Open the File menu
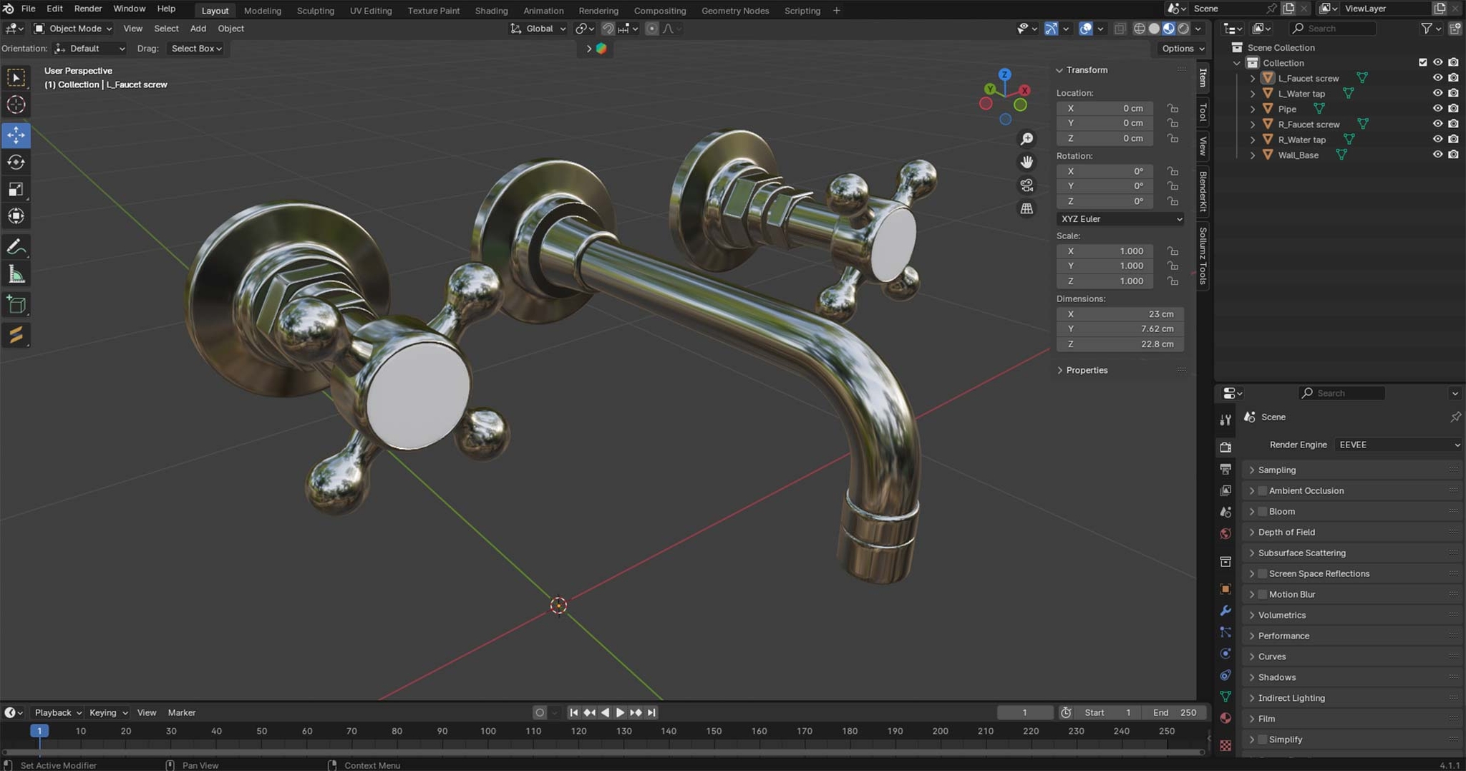This screenshot has width=1466, height=771. coord(29,9)
